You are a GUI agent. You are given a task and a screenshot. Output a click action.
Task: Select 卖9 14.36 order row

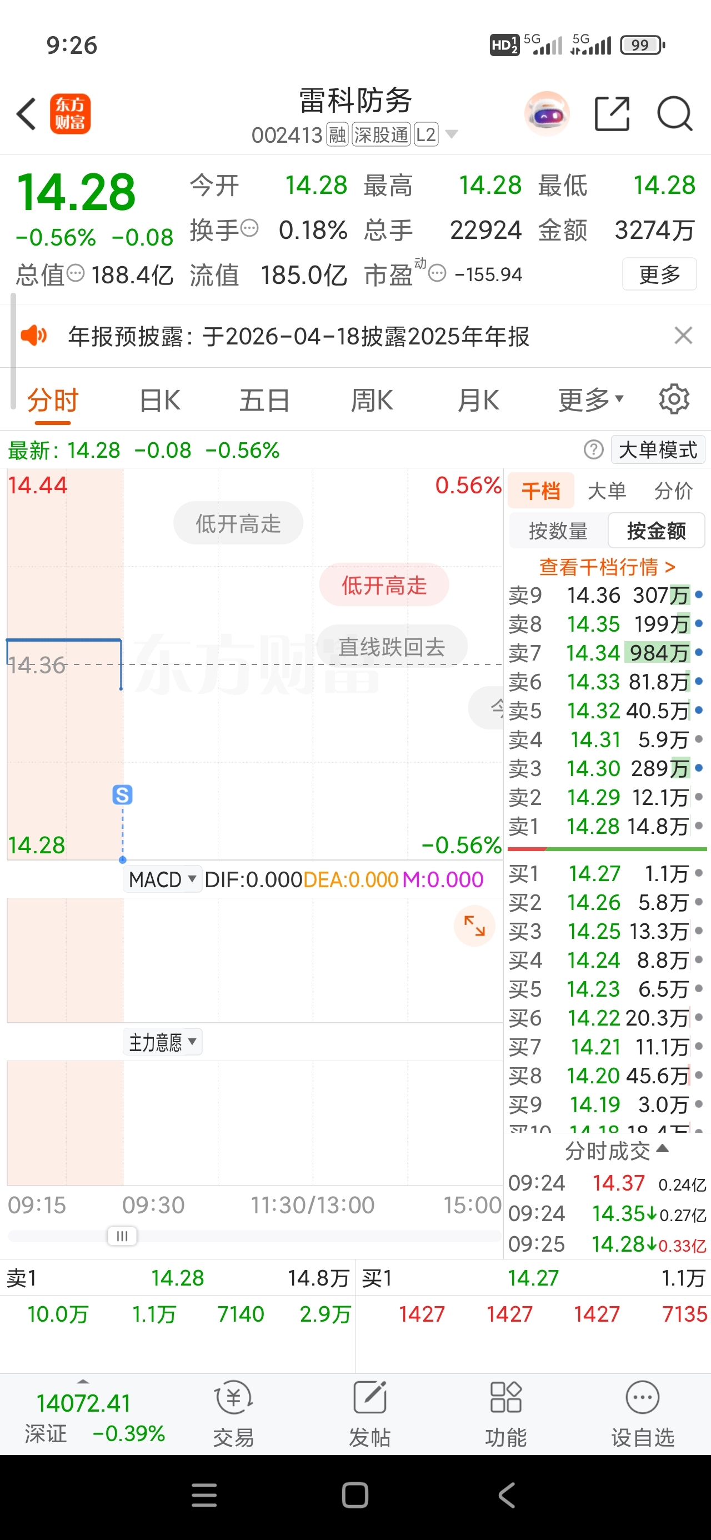607,595
